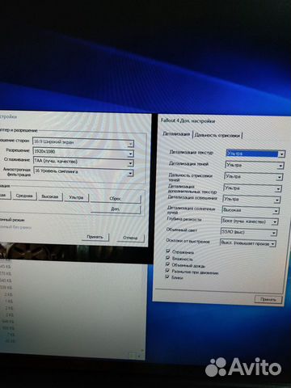Expand the Осколки от выстрелов dropdown

247,243
